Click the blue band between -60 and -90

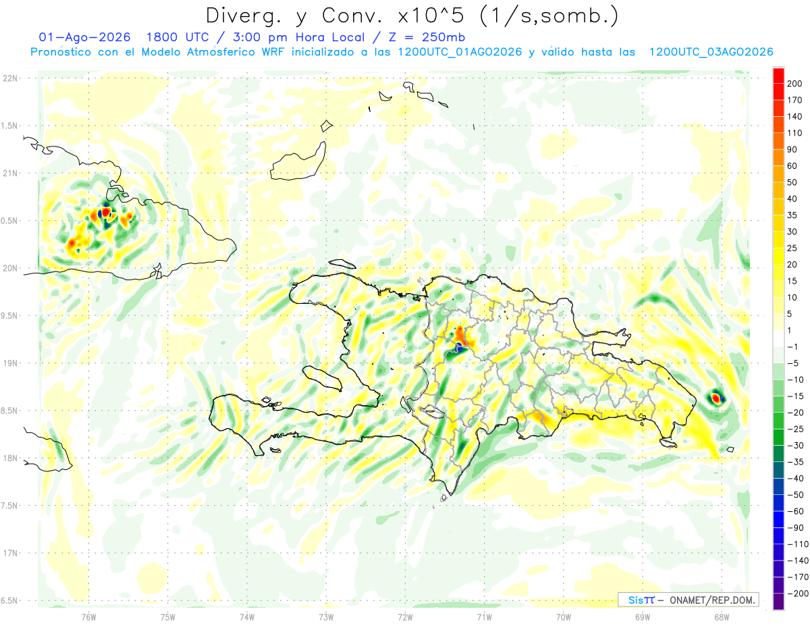[779, 519]
